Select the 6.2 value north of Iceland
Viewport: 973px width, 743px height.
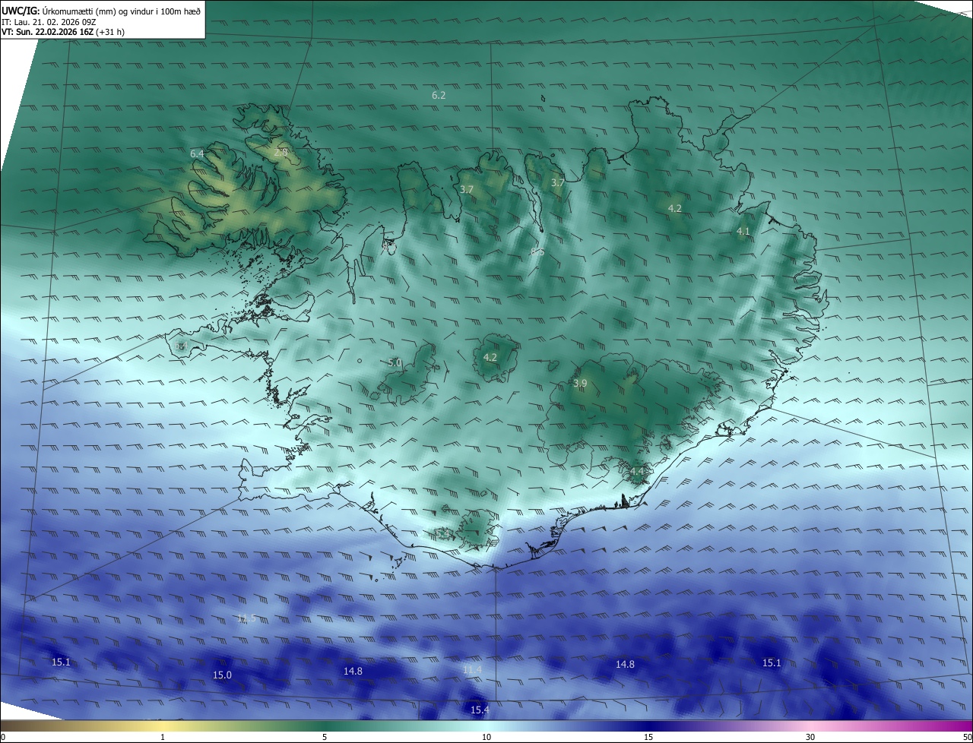click(x=439, y=95)
